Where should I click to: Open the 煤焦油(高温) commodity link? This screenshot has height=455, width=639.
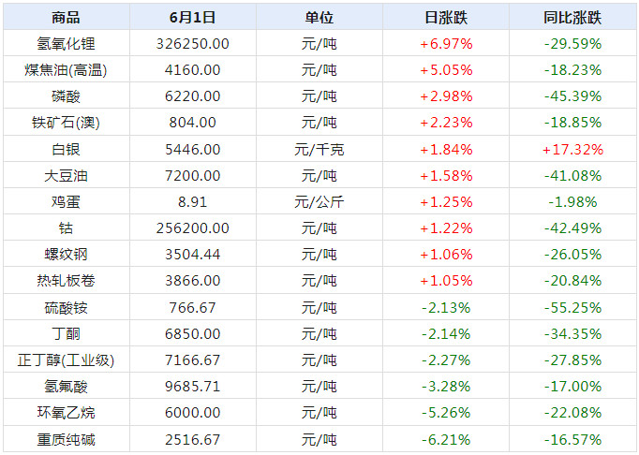pyautogui.click(x=66, y=69)
